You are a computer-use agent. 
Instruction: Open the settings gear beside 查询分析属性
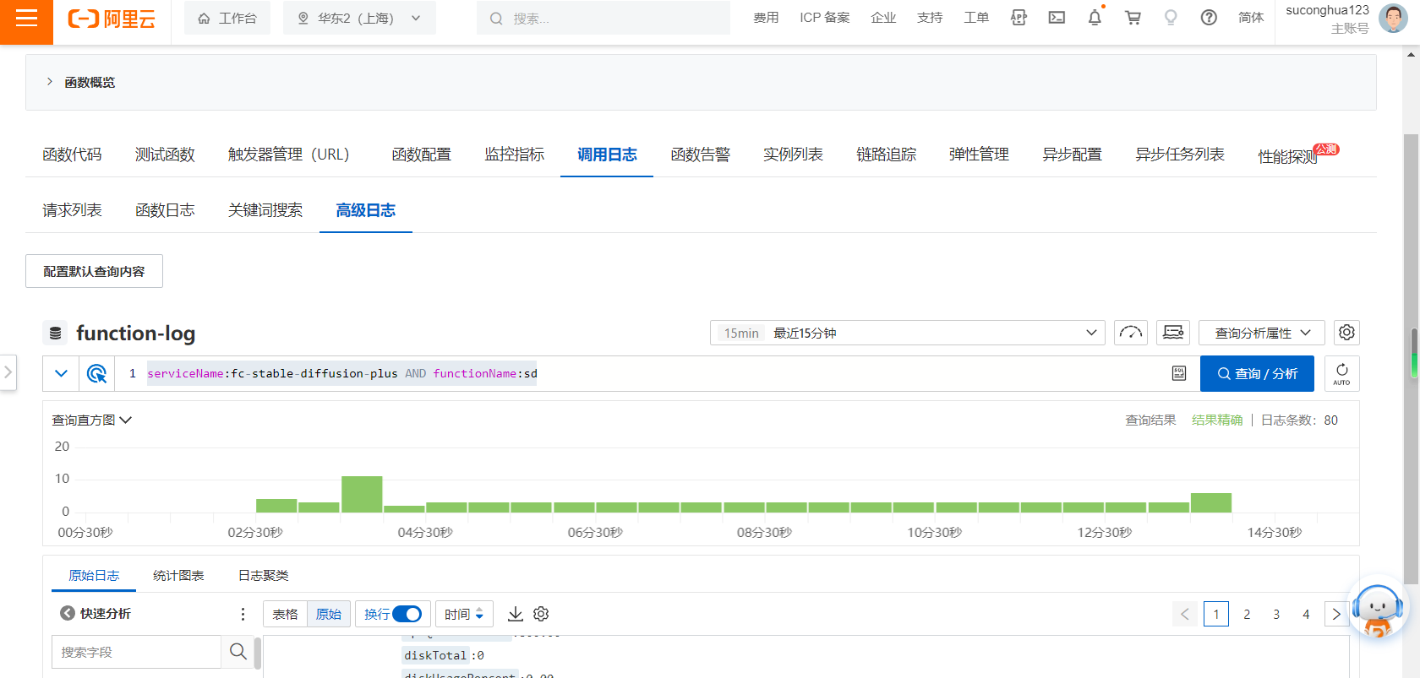[1346, 333]
